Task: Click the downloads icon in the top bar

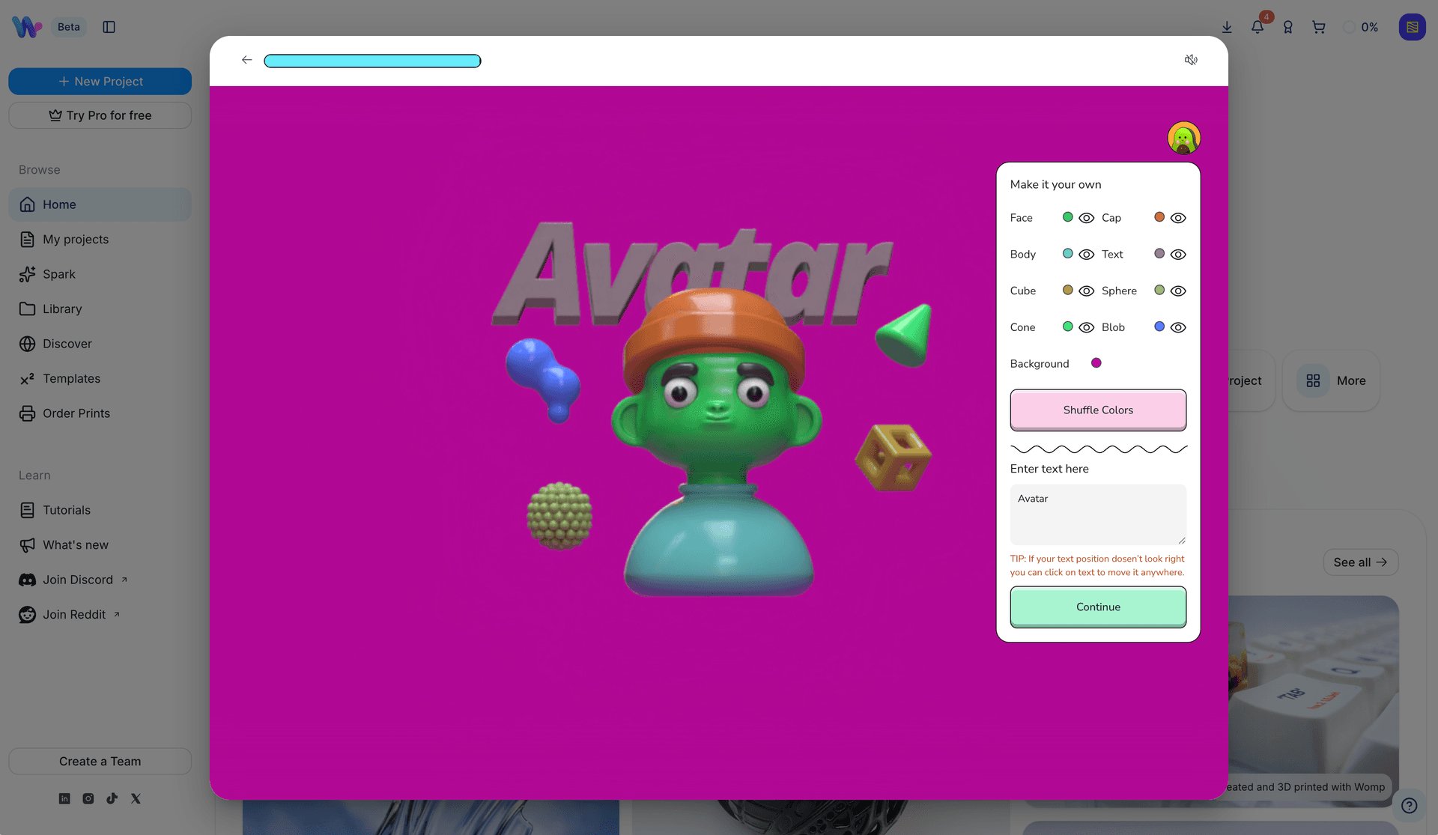Action: tap(1227, 26)
